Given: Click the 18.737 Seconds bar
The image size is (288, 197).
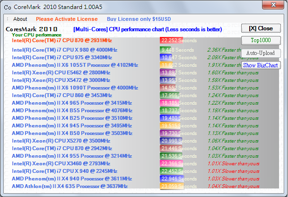Looking at the screenshot, I should pyautogui.click(x=170, y=110).
